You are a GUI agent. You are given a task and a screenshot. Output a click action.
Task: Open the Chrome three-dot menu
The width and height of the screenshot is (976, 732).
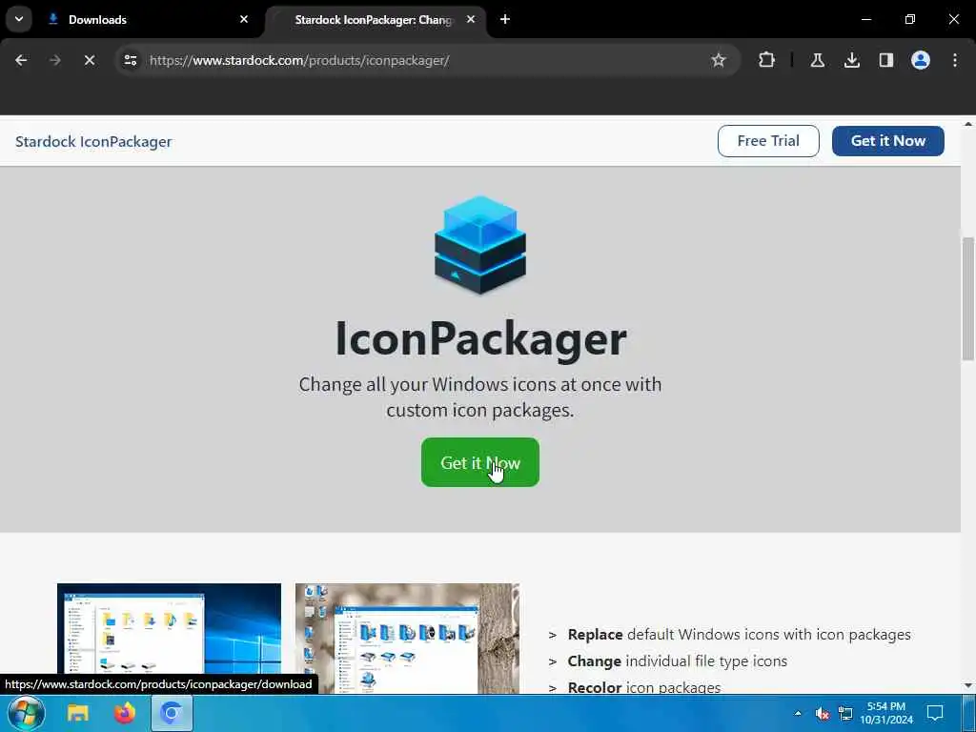(955, 60)
